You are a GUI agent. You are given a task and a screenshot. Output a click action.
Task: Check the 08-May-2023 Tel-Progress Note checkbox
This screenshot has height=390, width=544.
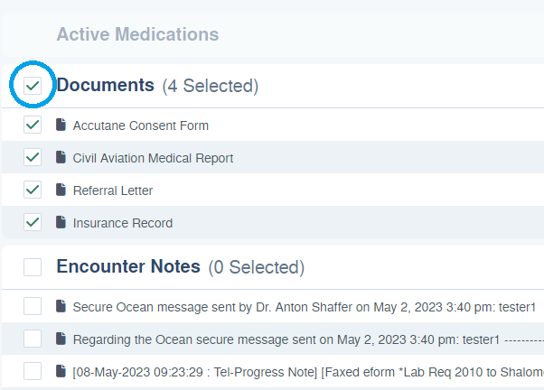33,371
